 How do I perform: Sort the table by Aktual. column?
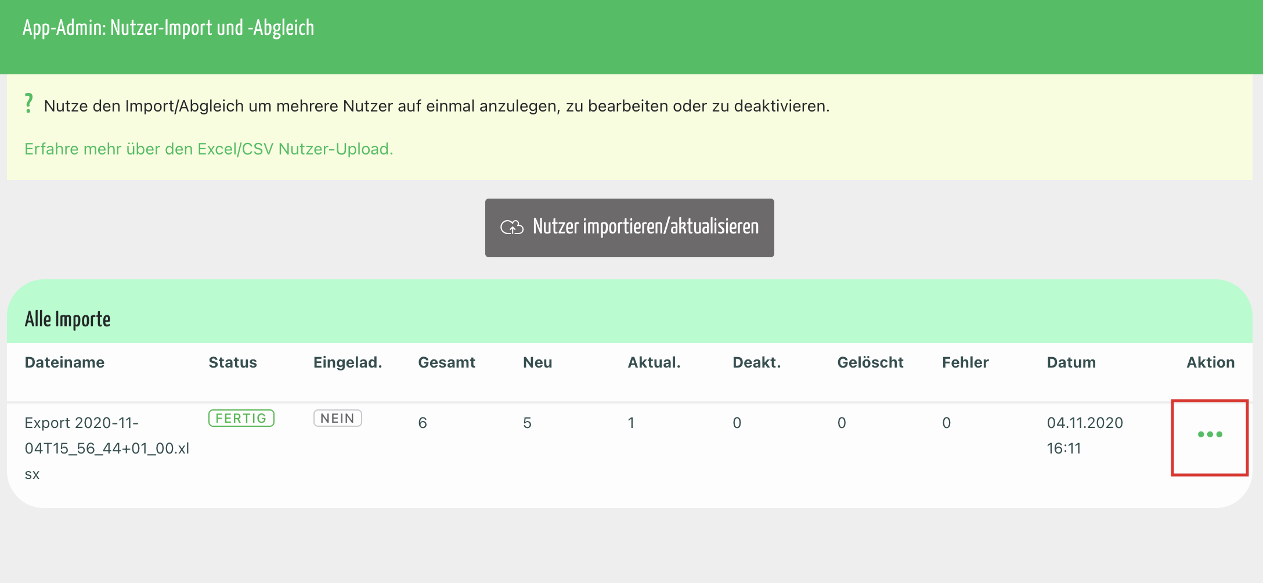(x=654, y=362)
